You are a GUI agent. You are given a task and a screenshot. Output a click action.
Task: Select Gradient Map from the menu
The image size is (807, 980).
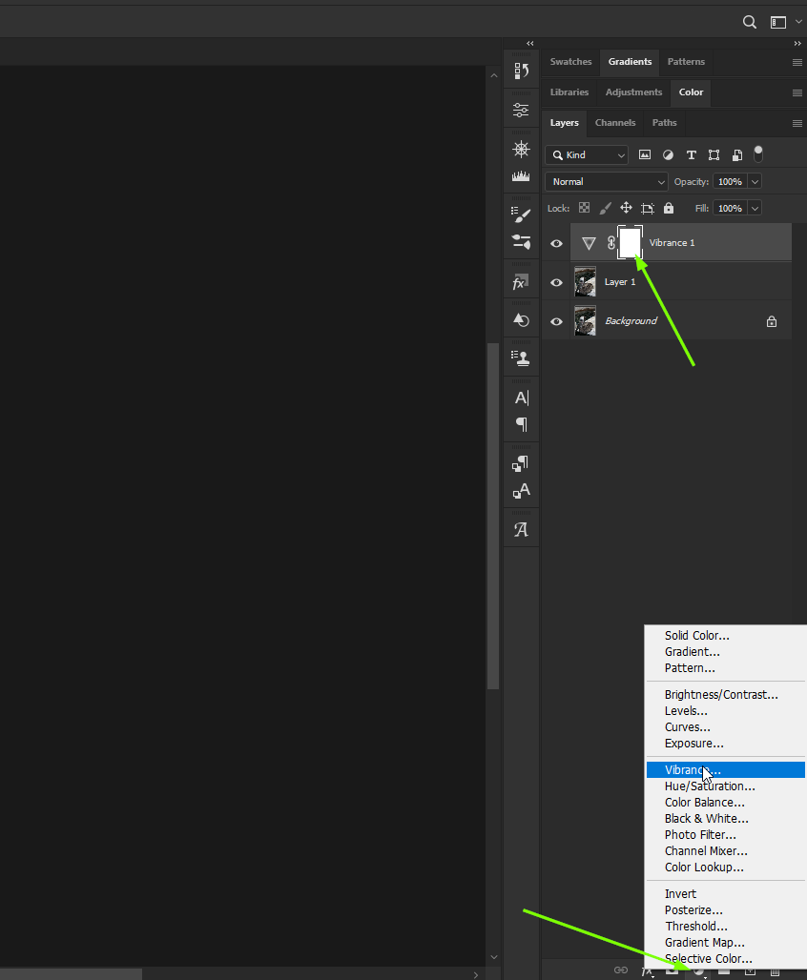704,942
